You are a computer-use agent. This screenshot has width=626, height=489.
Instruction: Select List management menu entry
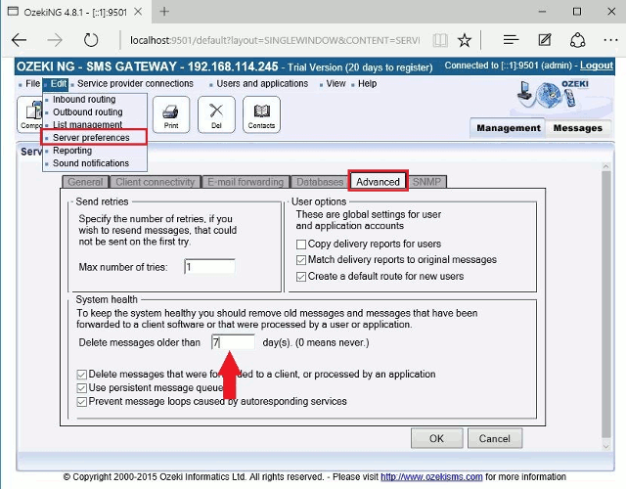pyautogui.click(x=87, y=125)
